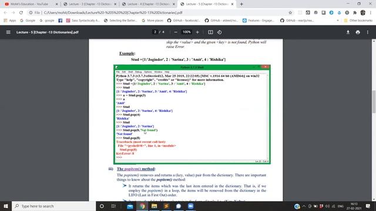
Task: Close the Mohit's Education YouTube tab
Action: tap(56, 4)
